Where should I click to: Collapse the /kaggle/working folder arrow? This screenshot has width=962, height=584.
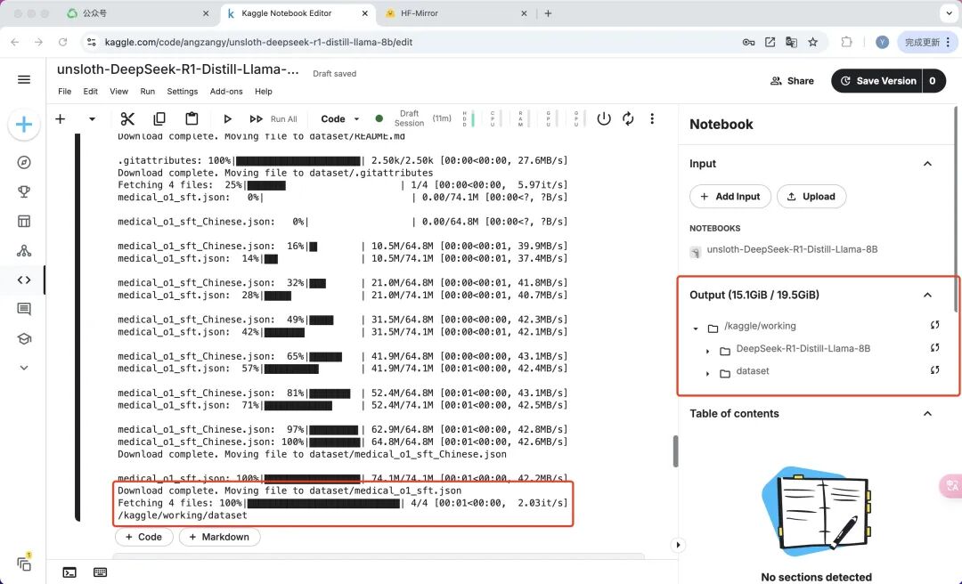tap(696, 328)
